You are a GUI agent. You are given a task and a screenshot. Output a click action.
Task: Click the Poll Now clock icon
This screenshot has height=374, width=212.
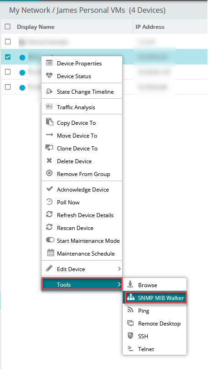[49, 202]
